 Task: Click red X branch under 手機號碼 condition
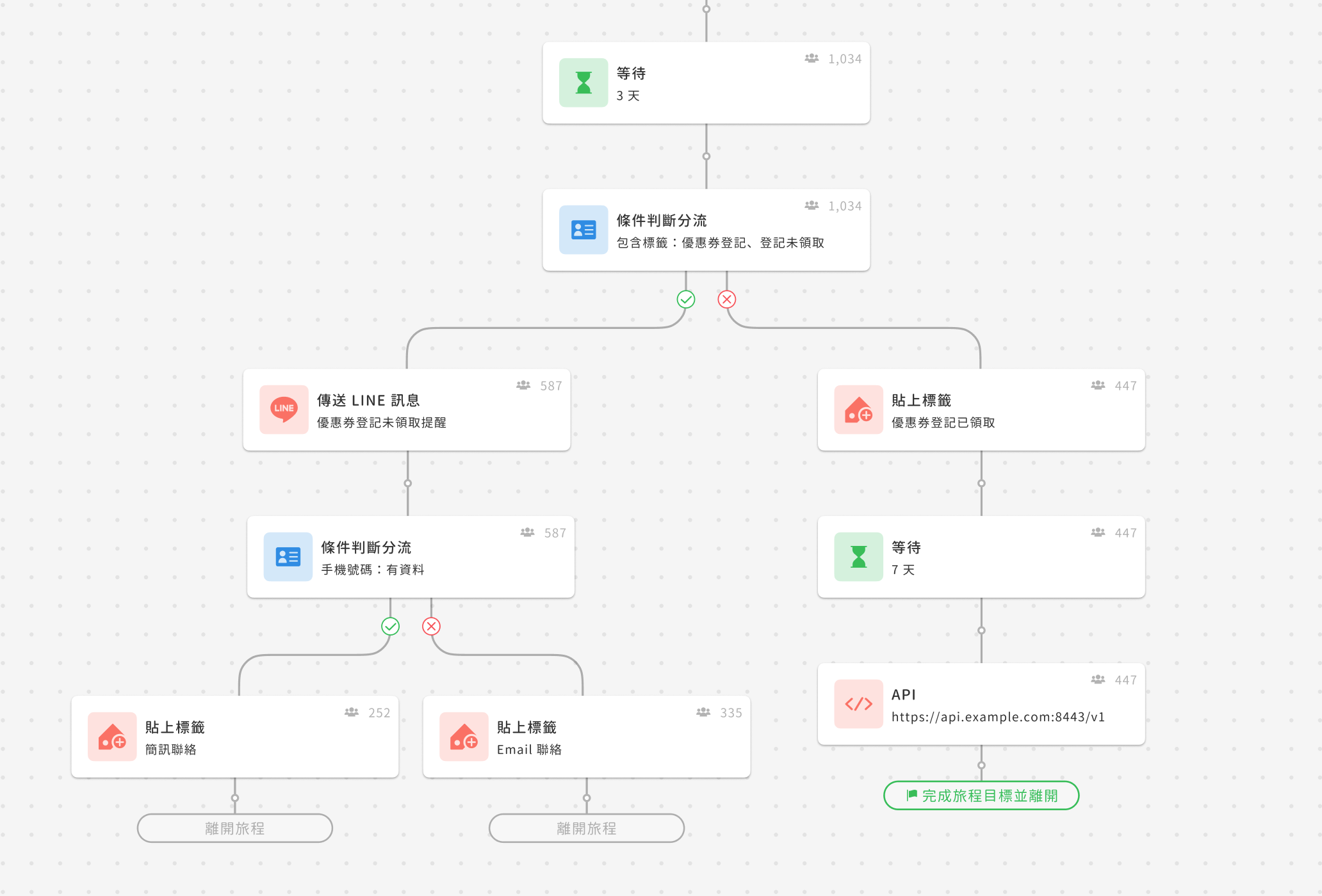coord(432,626)
